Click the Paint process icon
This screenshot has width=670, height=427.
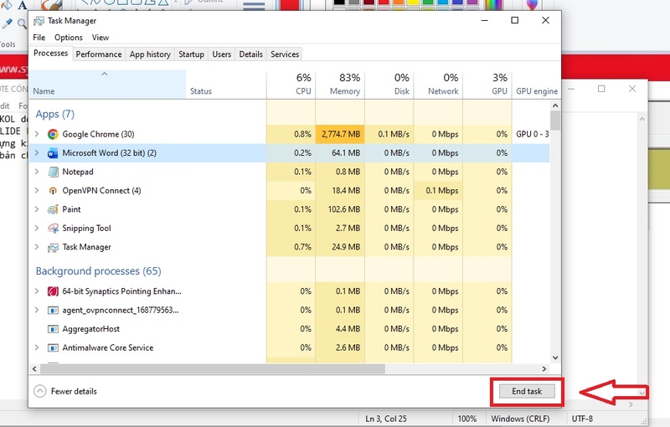[x=53, y=209]
